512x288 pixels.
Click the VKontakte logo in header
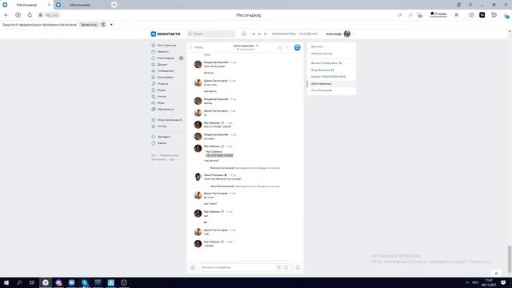(x=166, y=34)
